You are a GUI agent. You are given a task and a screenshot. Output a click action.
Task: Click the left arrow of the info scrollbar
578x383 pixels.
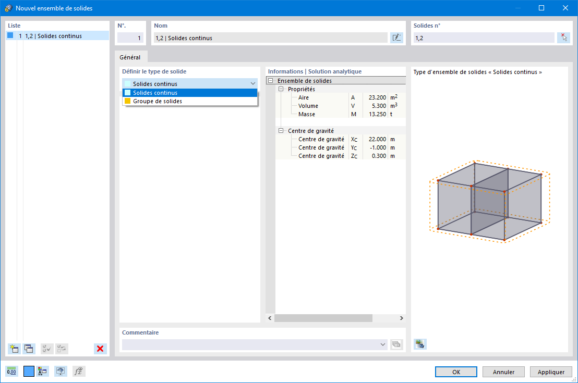point(270,318)
